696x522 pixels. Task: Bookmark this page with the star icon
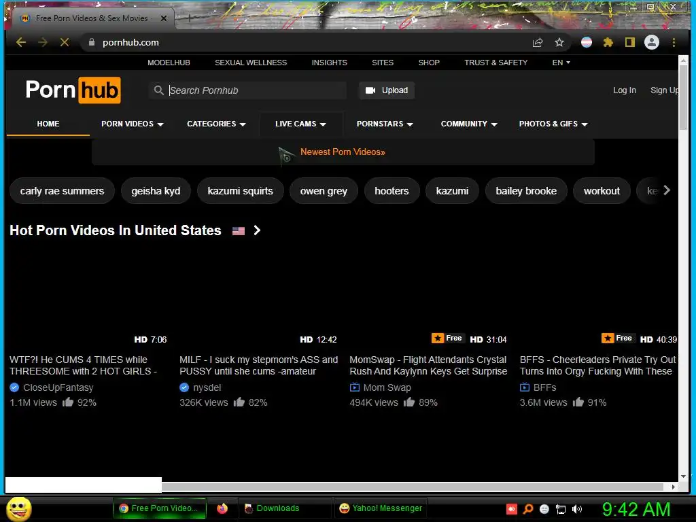point(559,42)
